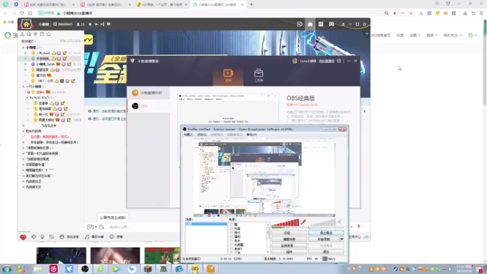487x274 pixels.
Task: Click the record circle icon in the YY bottom bar
Action: [x=112, y=237]
